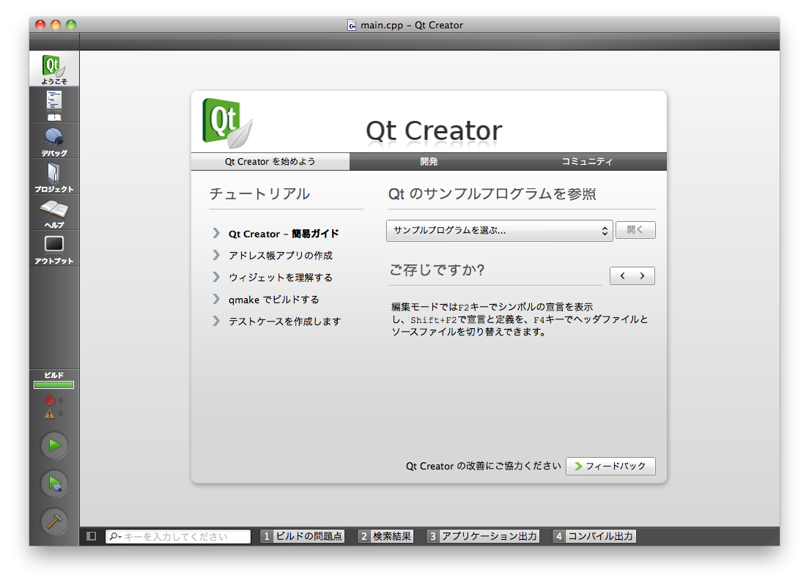Build the project with the hammer icon
Image resolution: width=809 pixels, height=586 pixels.
[x=54, y=522]
